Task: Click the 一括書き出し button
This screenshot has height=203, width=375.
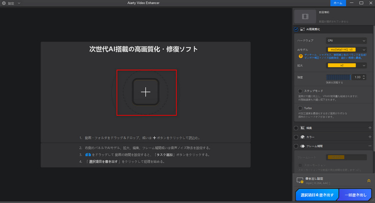Action: click(355, 195)
